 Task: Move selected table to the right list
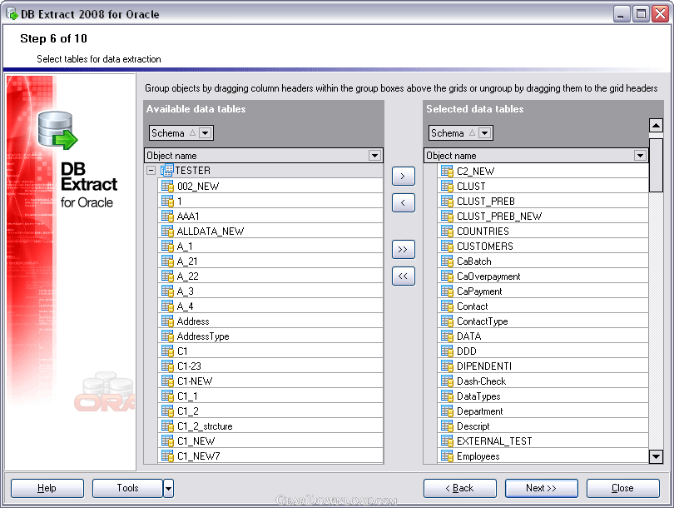pos(404,177)
